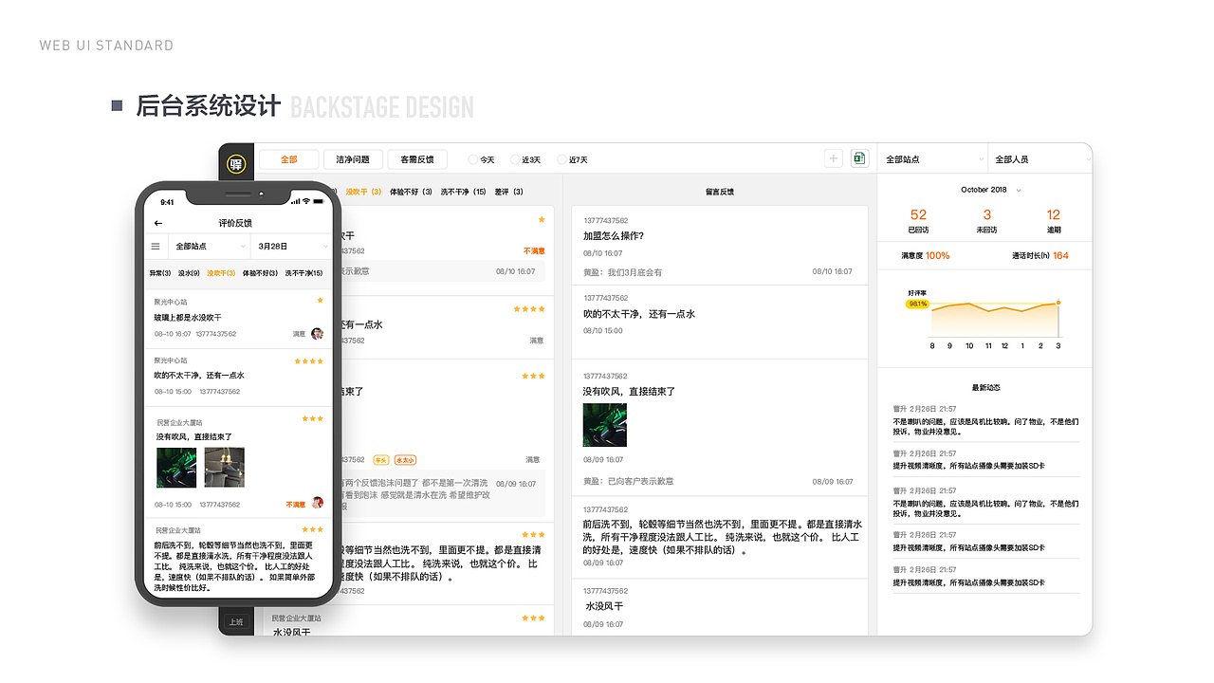Click the 12 逾期 statistic
Image resolution: width=1214 pixels, height=683 pixels.
1054,220
